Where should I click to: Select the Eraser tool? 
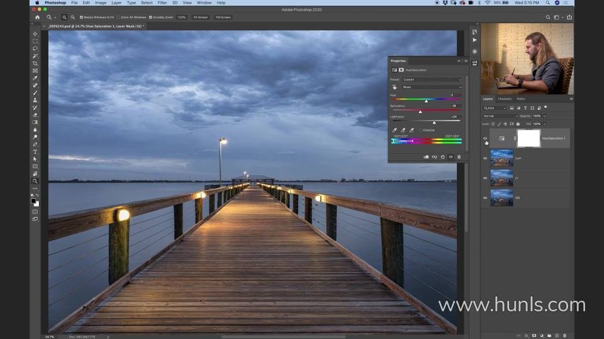coord(35,115)
